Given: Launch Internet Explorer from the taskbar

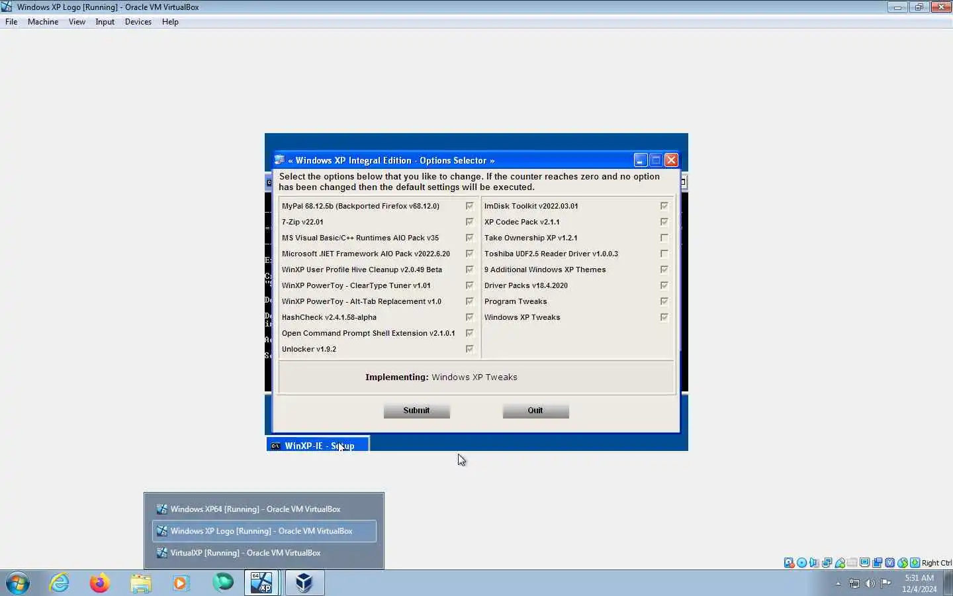Looking at the screenshot, I should 60,583.
